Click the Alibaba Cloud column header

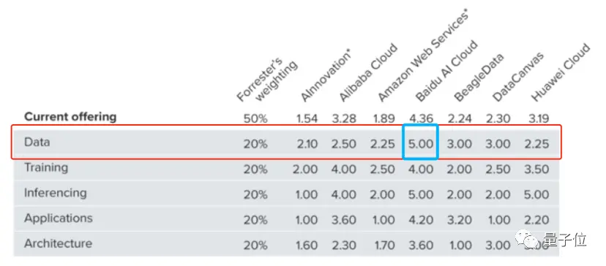[x=367, y=72]
